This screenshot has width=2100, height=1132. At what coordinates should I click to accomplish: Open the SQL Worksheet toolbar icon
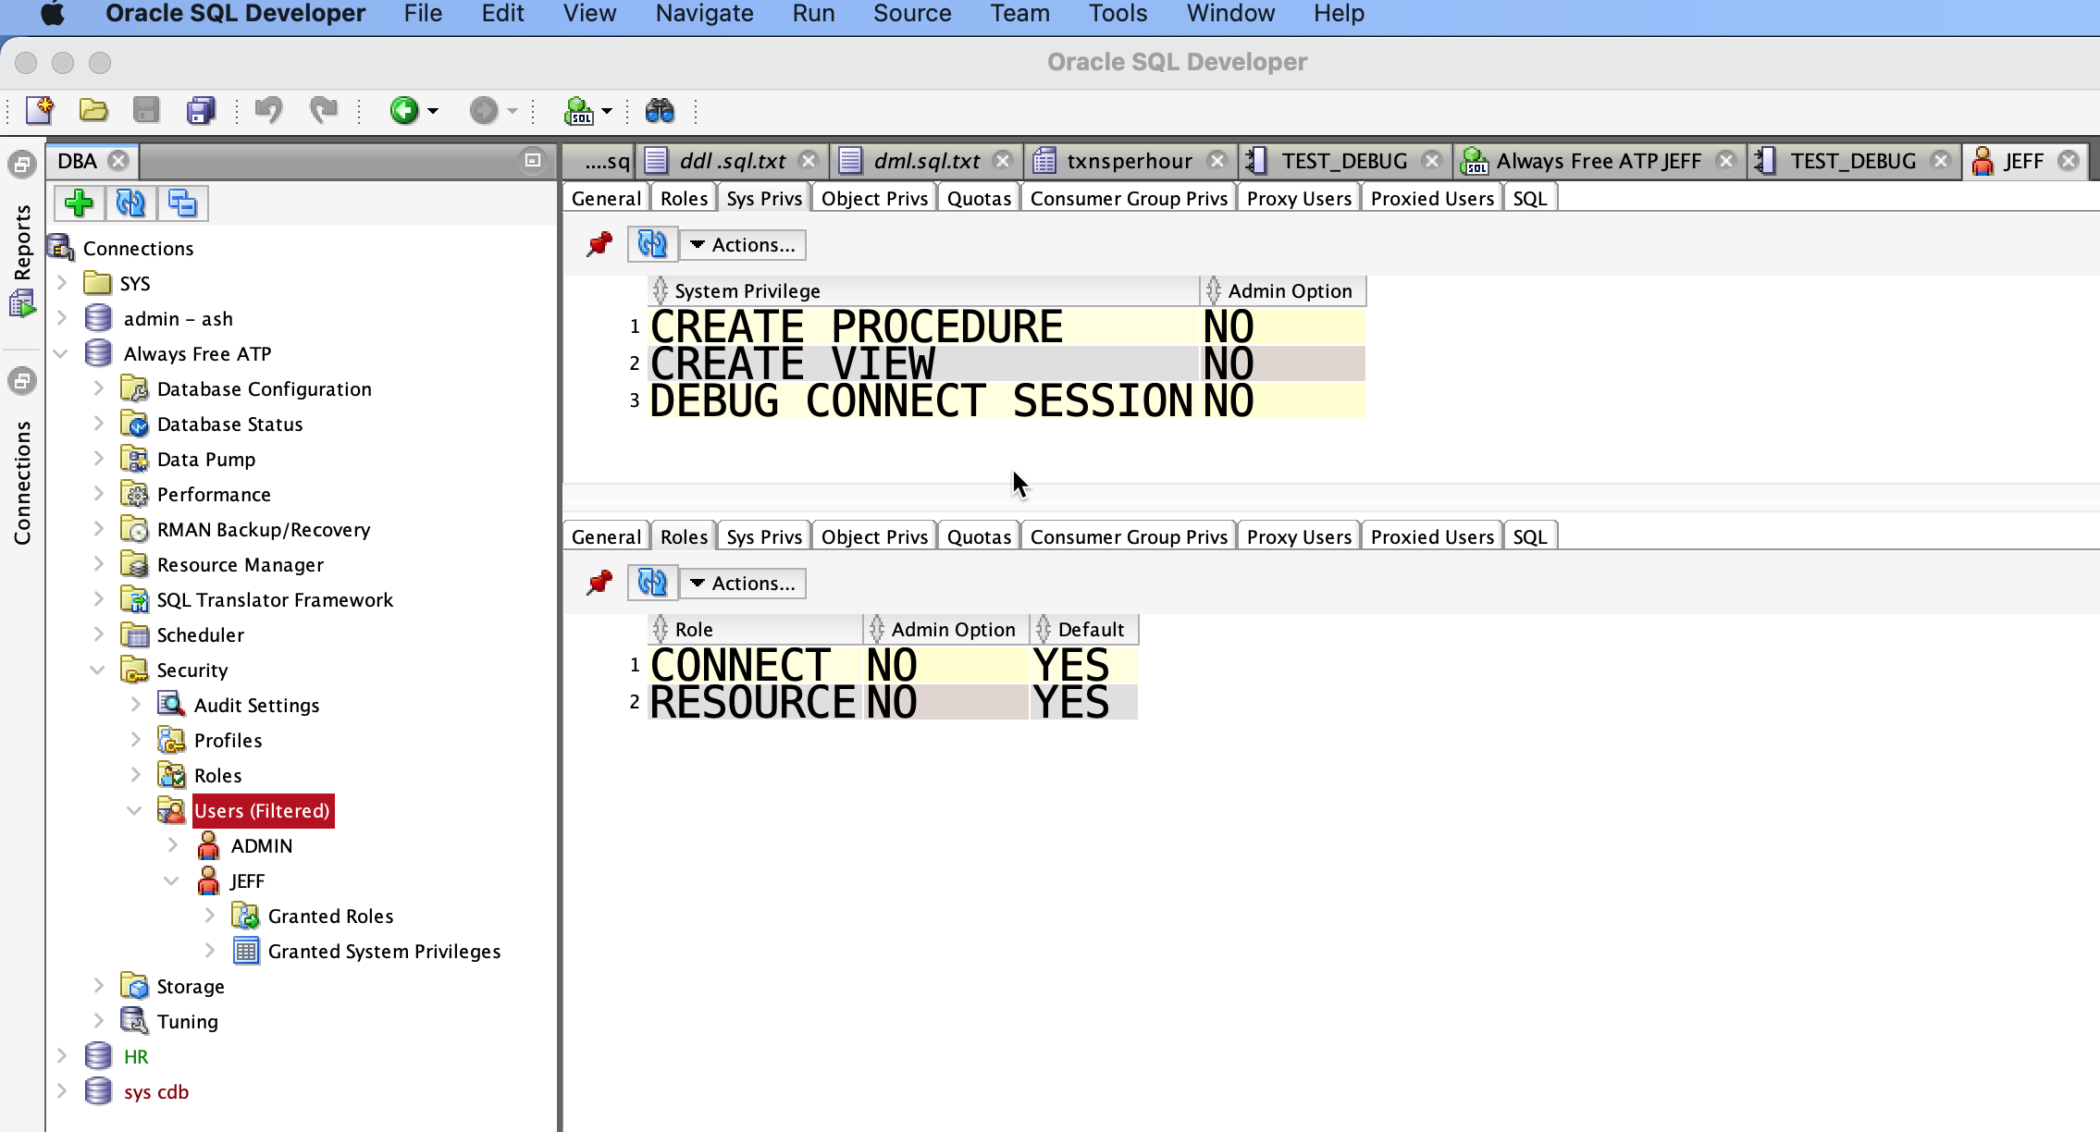point(579,111)
